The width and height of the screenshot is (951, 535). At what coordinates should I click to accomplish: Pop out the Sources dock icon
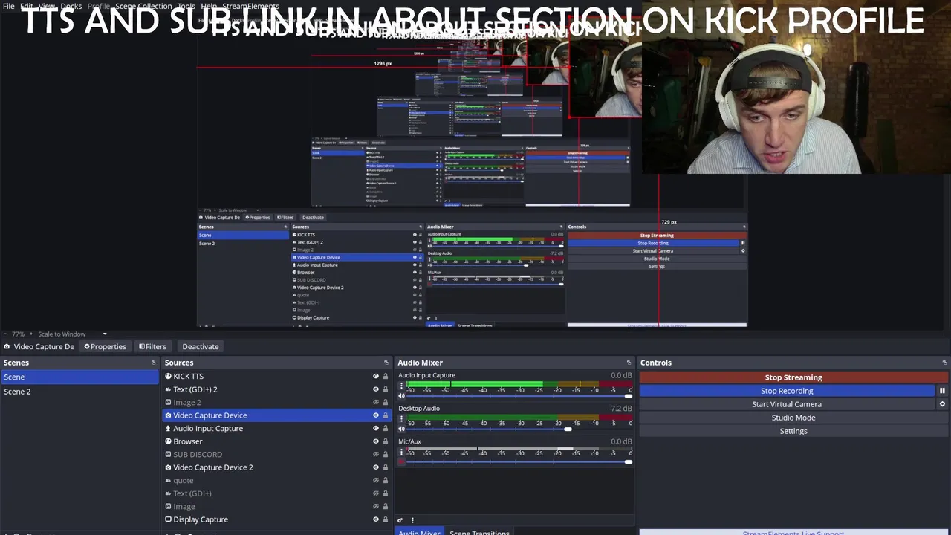pos(386,363)
